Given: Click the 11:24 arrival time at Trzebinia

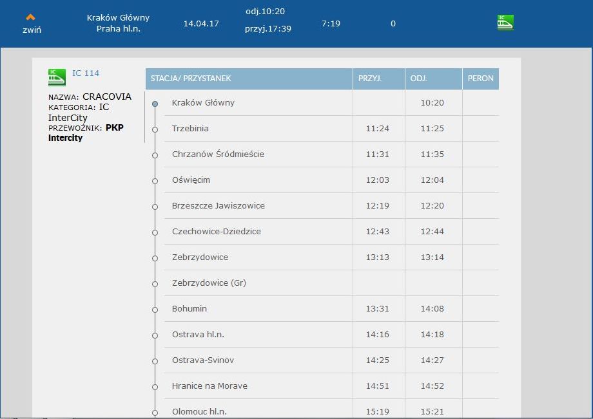Looking at the screenshot, I should coord(378,128).
